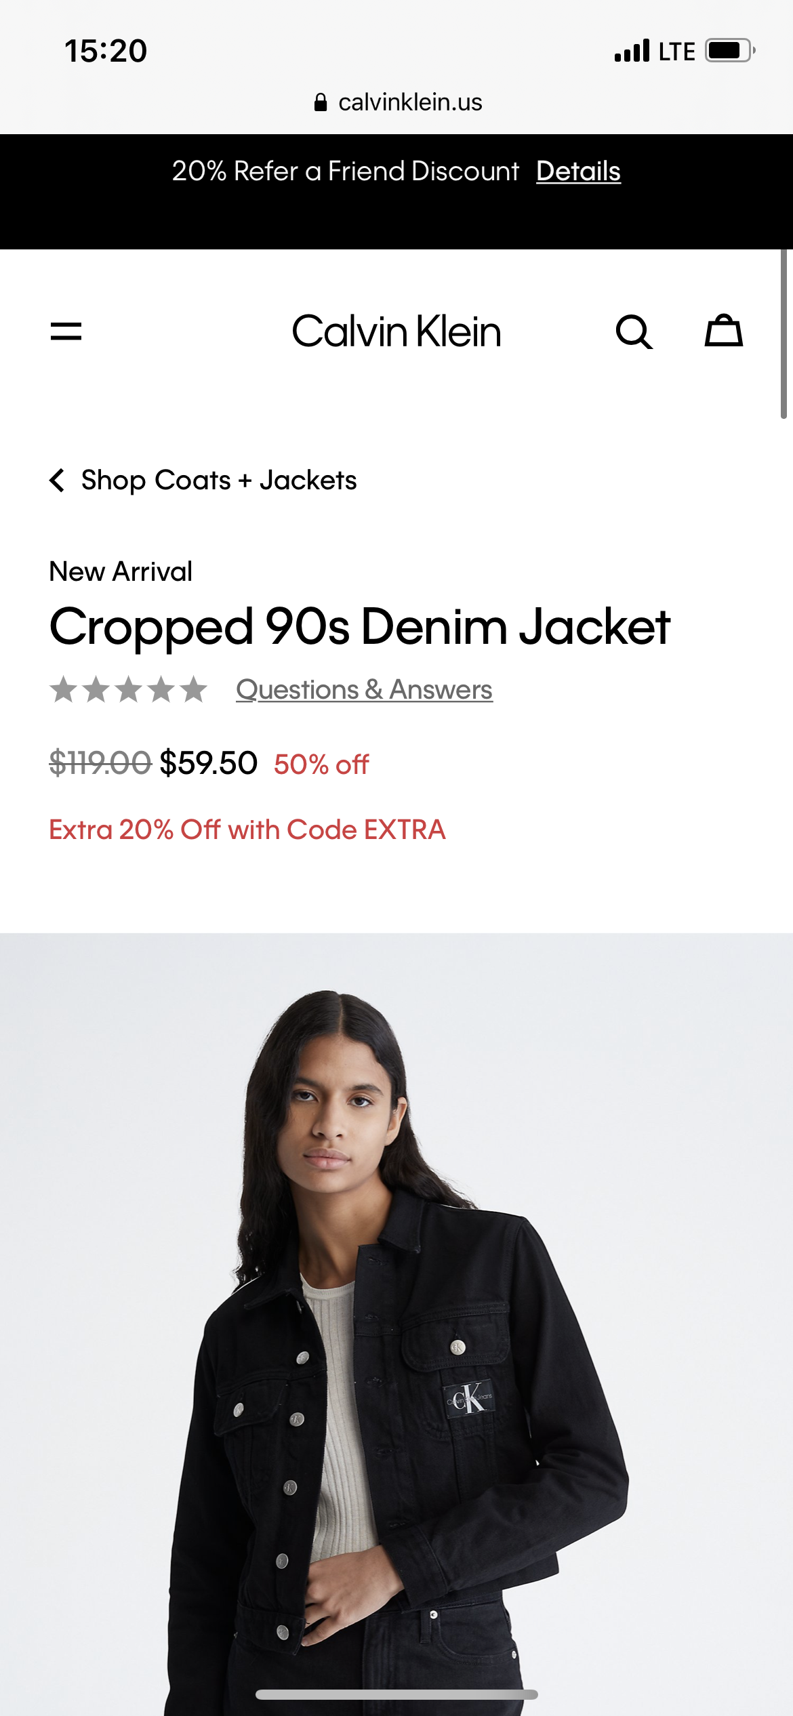Tap the search magnifier icon

(634, 332)
